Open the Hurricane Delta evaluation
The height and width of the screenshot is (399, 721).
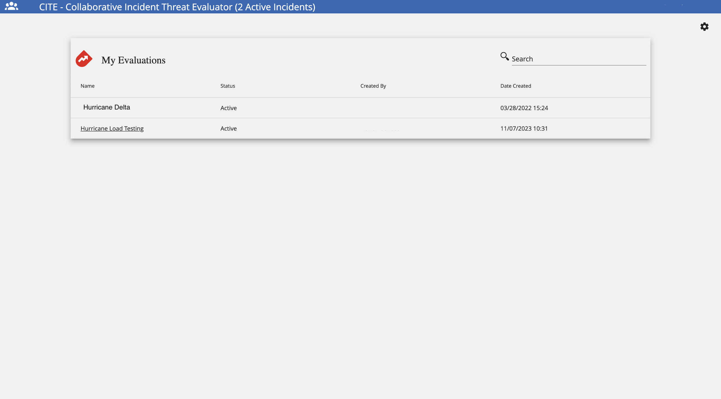107,107
